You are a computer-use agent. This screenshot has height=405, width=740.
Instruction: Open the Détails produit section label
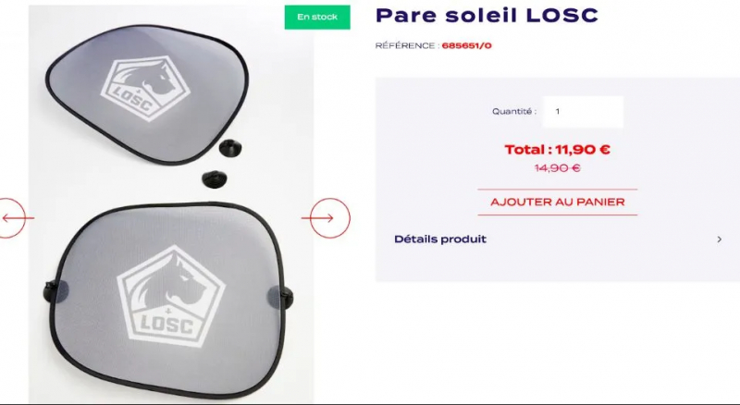pyautogui.click(x=440, y=239)
